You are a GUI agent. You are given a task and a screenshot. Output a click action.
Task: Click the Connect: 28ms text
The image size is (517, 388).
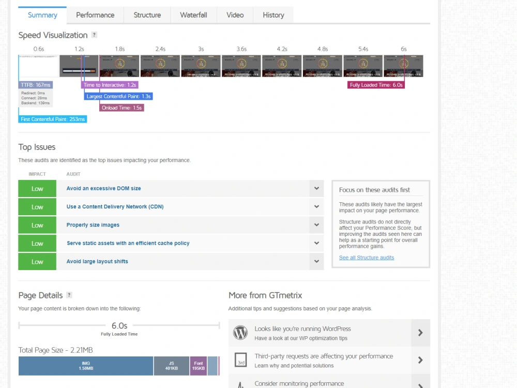pyautogui.click(x=34, y=98)
